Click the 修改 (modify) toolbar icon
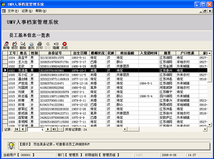This screenshot has width=214, height=159. 15,46
